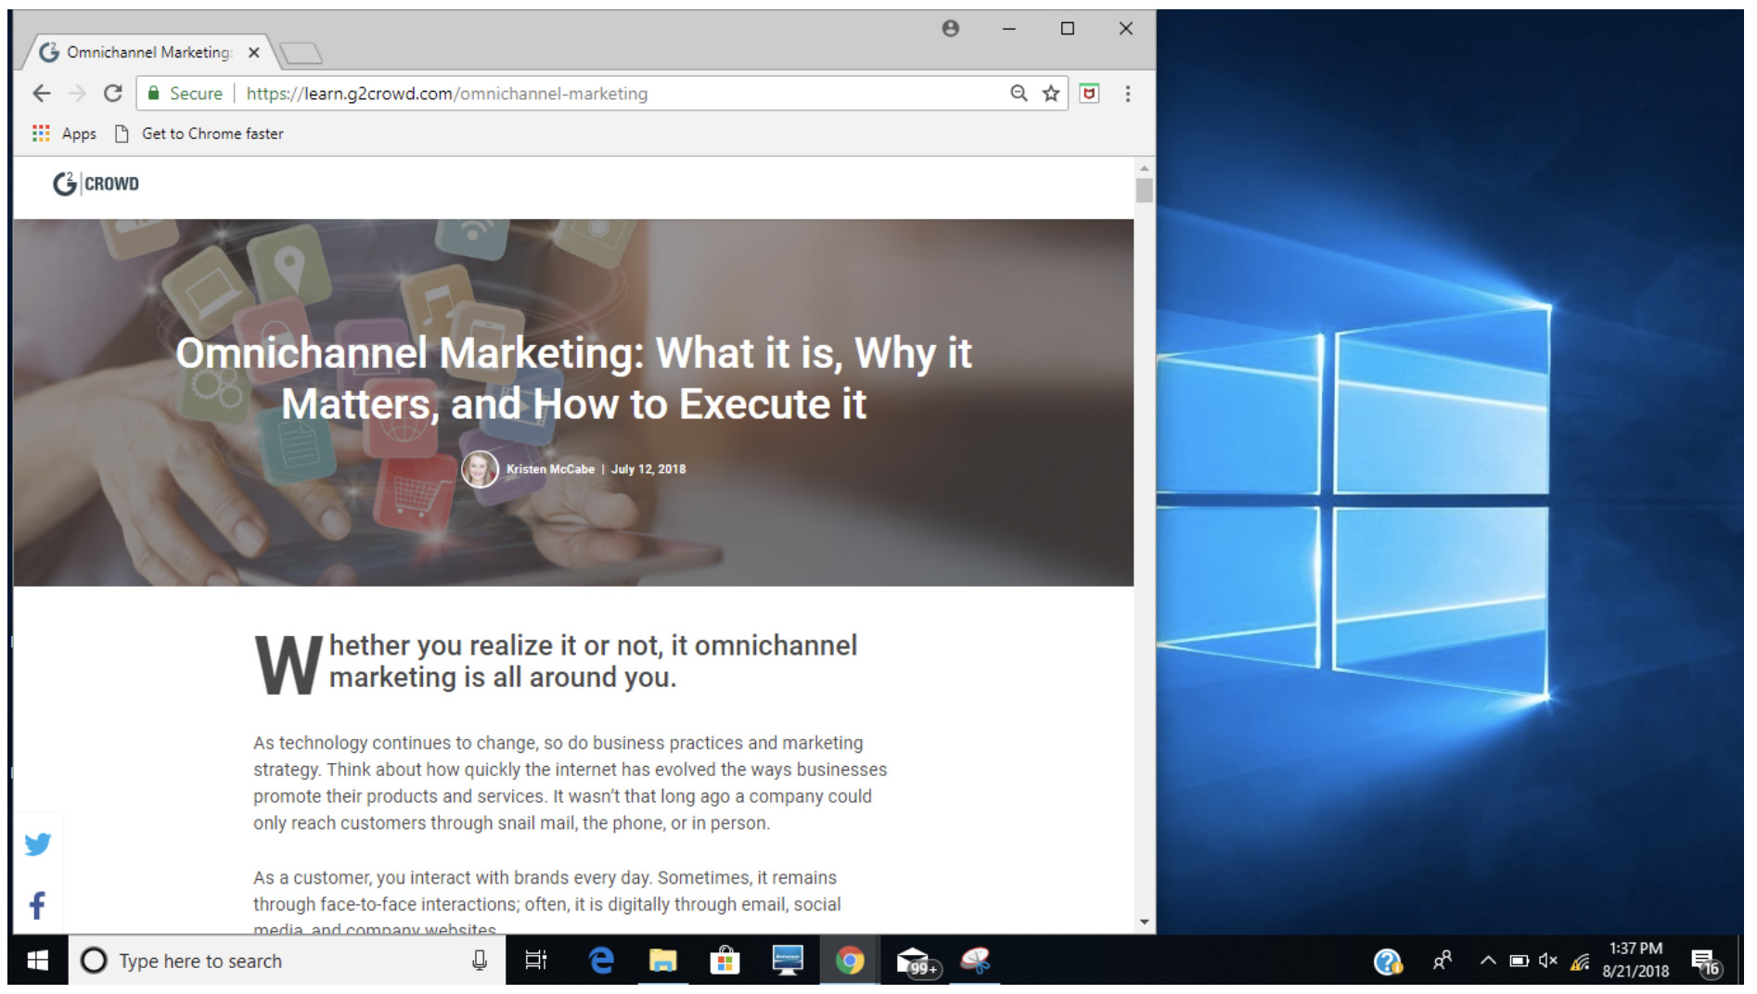The image size is (1757, 994).
Task: Click the battery status icon
Action: (x=1520, y=961)
